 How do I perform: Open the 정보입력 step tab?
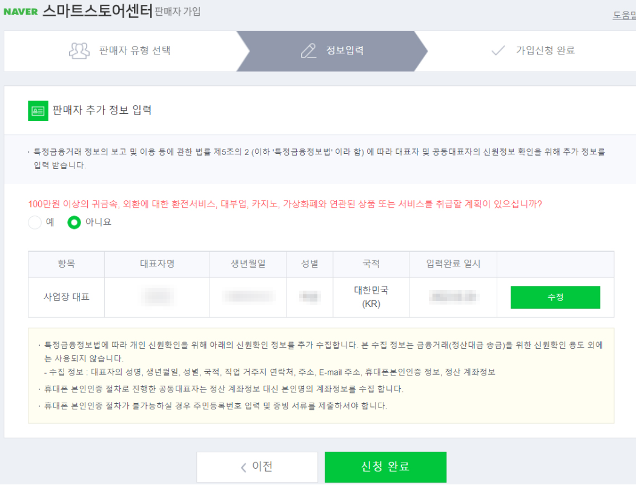(x=332, y=51)
